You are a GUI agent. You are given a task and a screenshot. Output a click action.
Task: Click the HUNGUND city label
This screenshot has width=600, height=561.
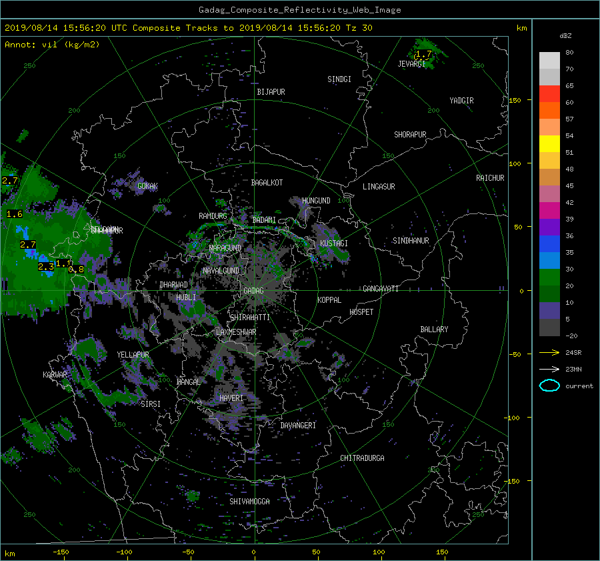(316, 201)
